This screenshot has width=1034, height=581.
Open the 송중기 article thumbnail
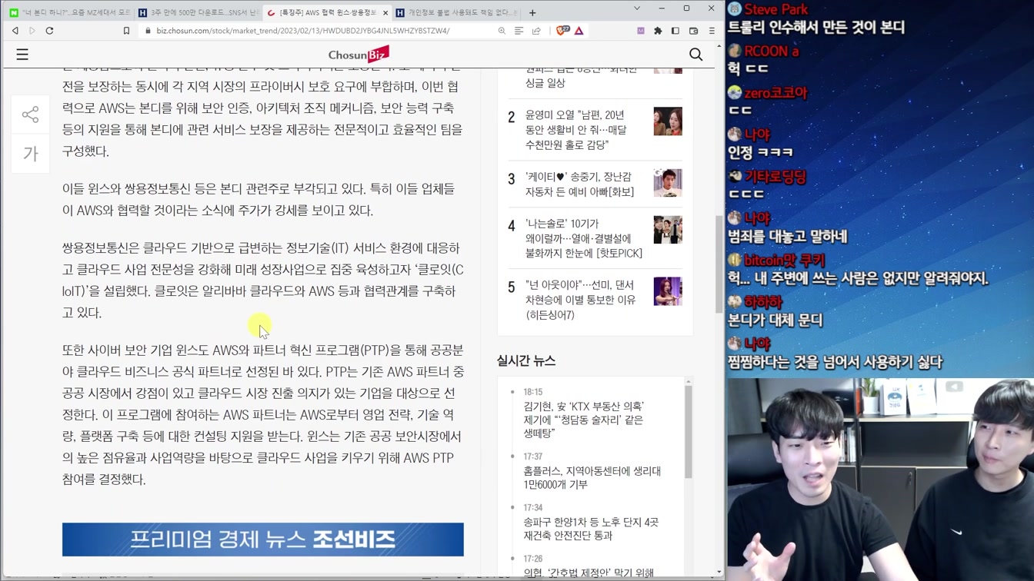(668, 183)
